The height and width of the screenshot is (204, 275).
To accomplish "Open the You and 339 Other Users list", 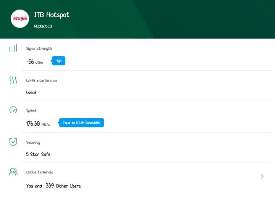I will (53, 186).
